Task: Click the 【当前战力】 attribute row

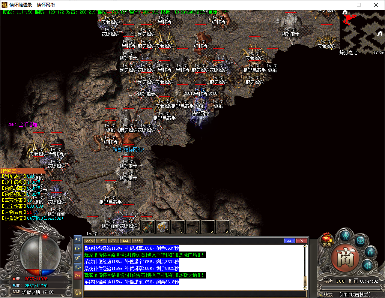Action: pos(18,176)
